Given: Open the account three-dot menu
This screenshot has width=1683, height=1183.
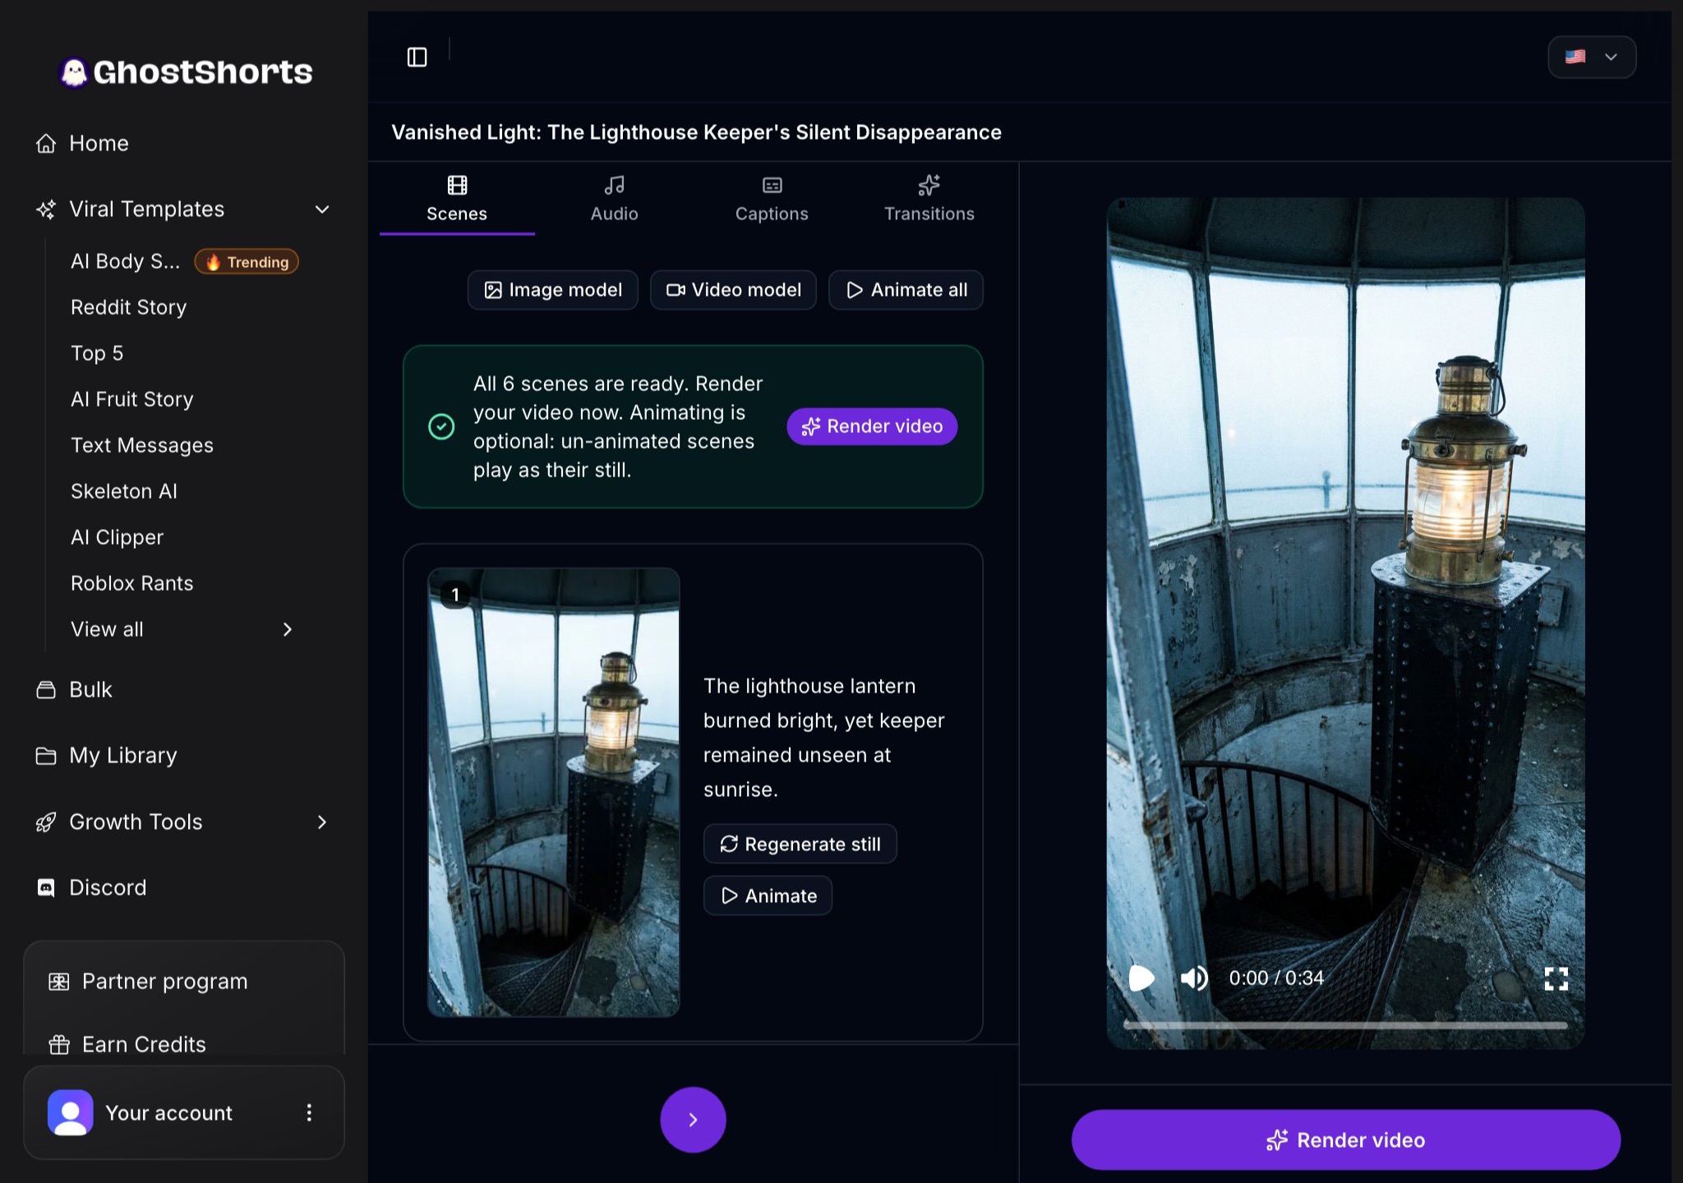Looking at the screenshot, I should pos(309,1112).
